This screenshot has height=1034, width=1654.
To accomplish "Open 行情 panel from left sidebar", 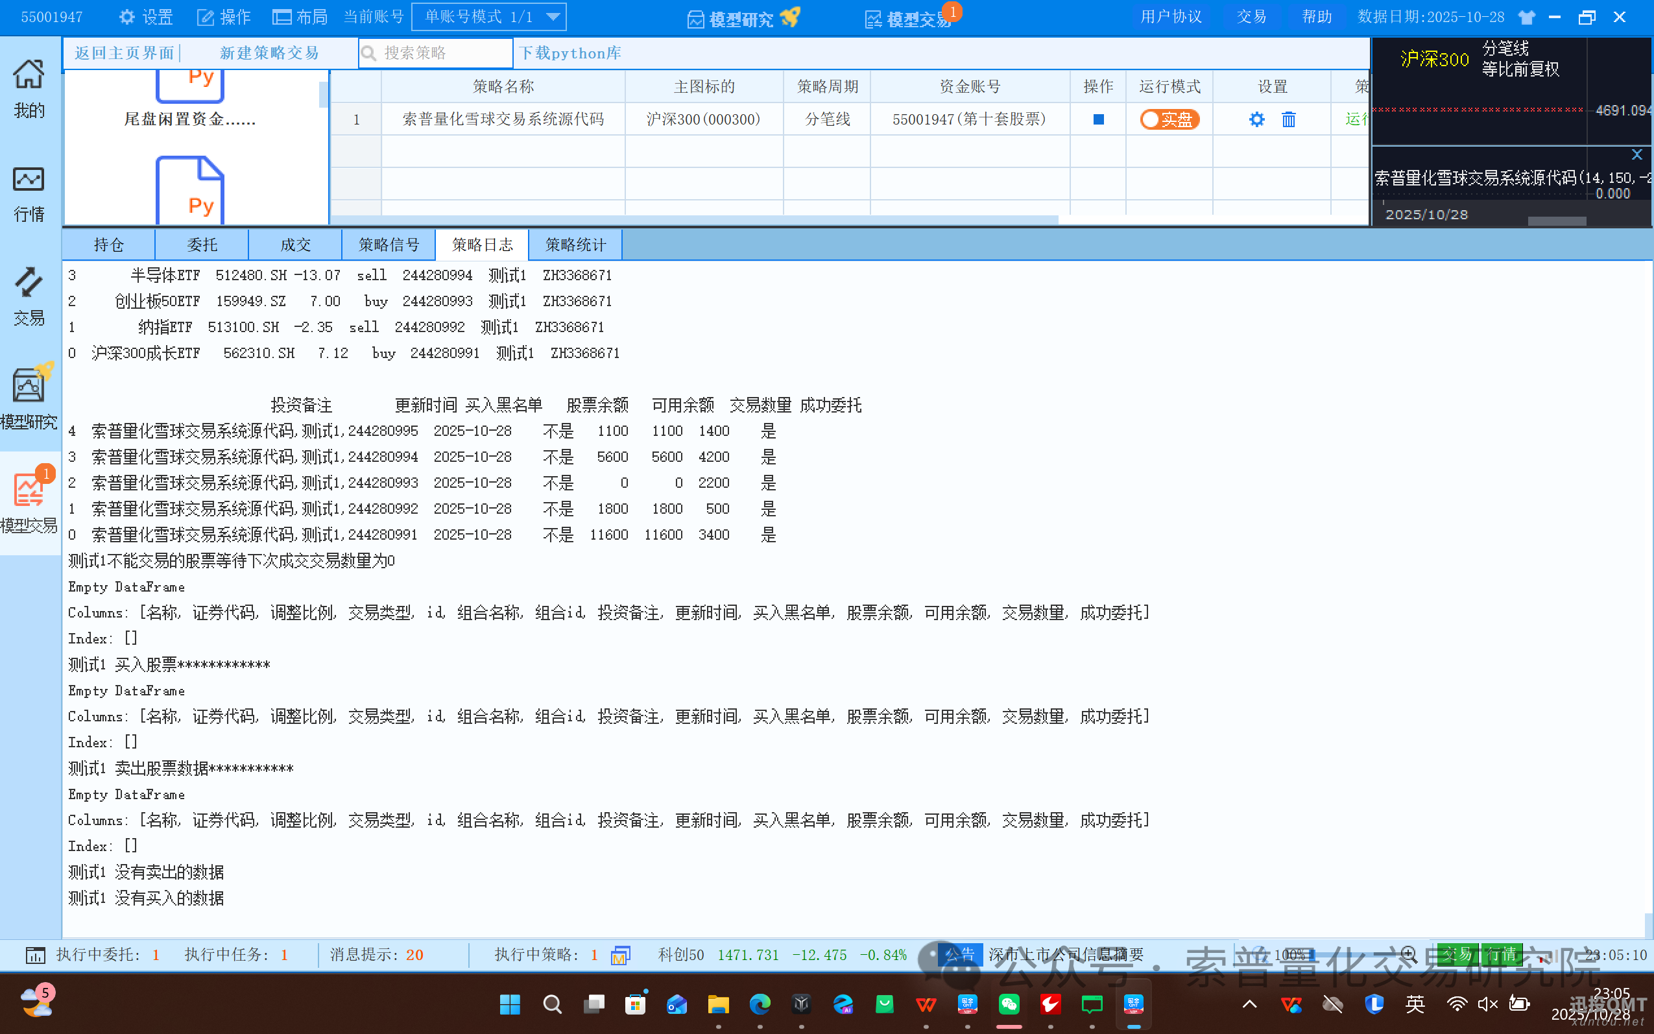I will click(x=29, y=195).
